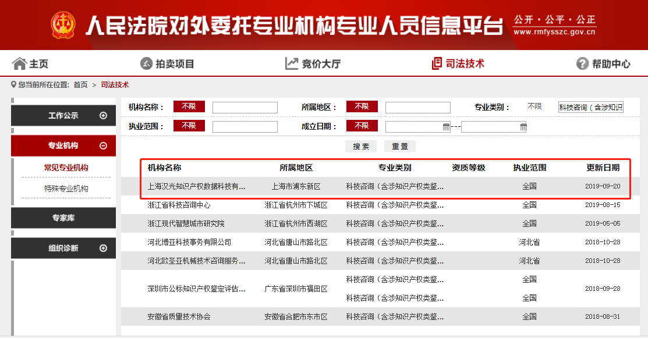The width and height of the screenshot is (648, 338).
Task: Click the 搜索 button
Action: click(x=361, y=146)
